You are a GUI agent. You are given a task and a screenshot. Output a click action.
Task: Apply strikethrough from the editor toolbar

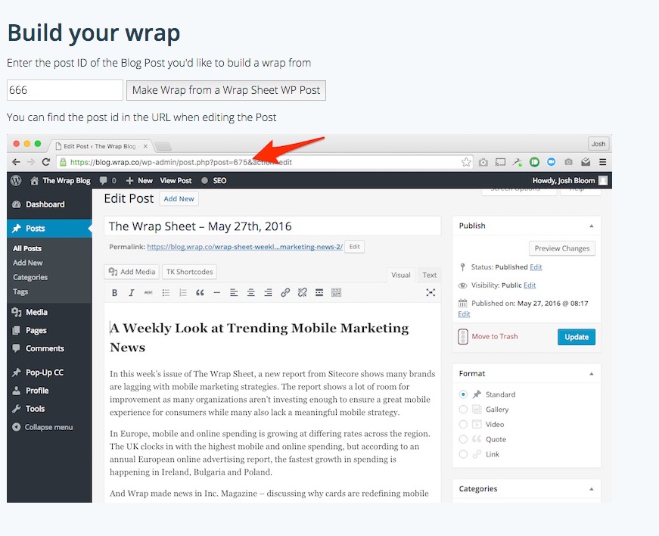point(148,292)
